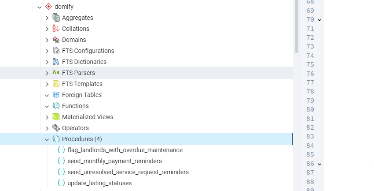Click the Domains house icon
Viewport: 374px width, 191px height.
(56, 40)
